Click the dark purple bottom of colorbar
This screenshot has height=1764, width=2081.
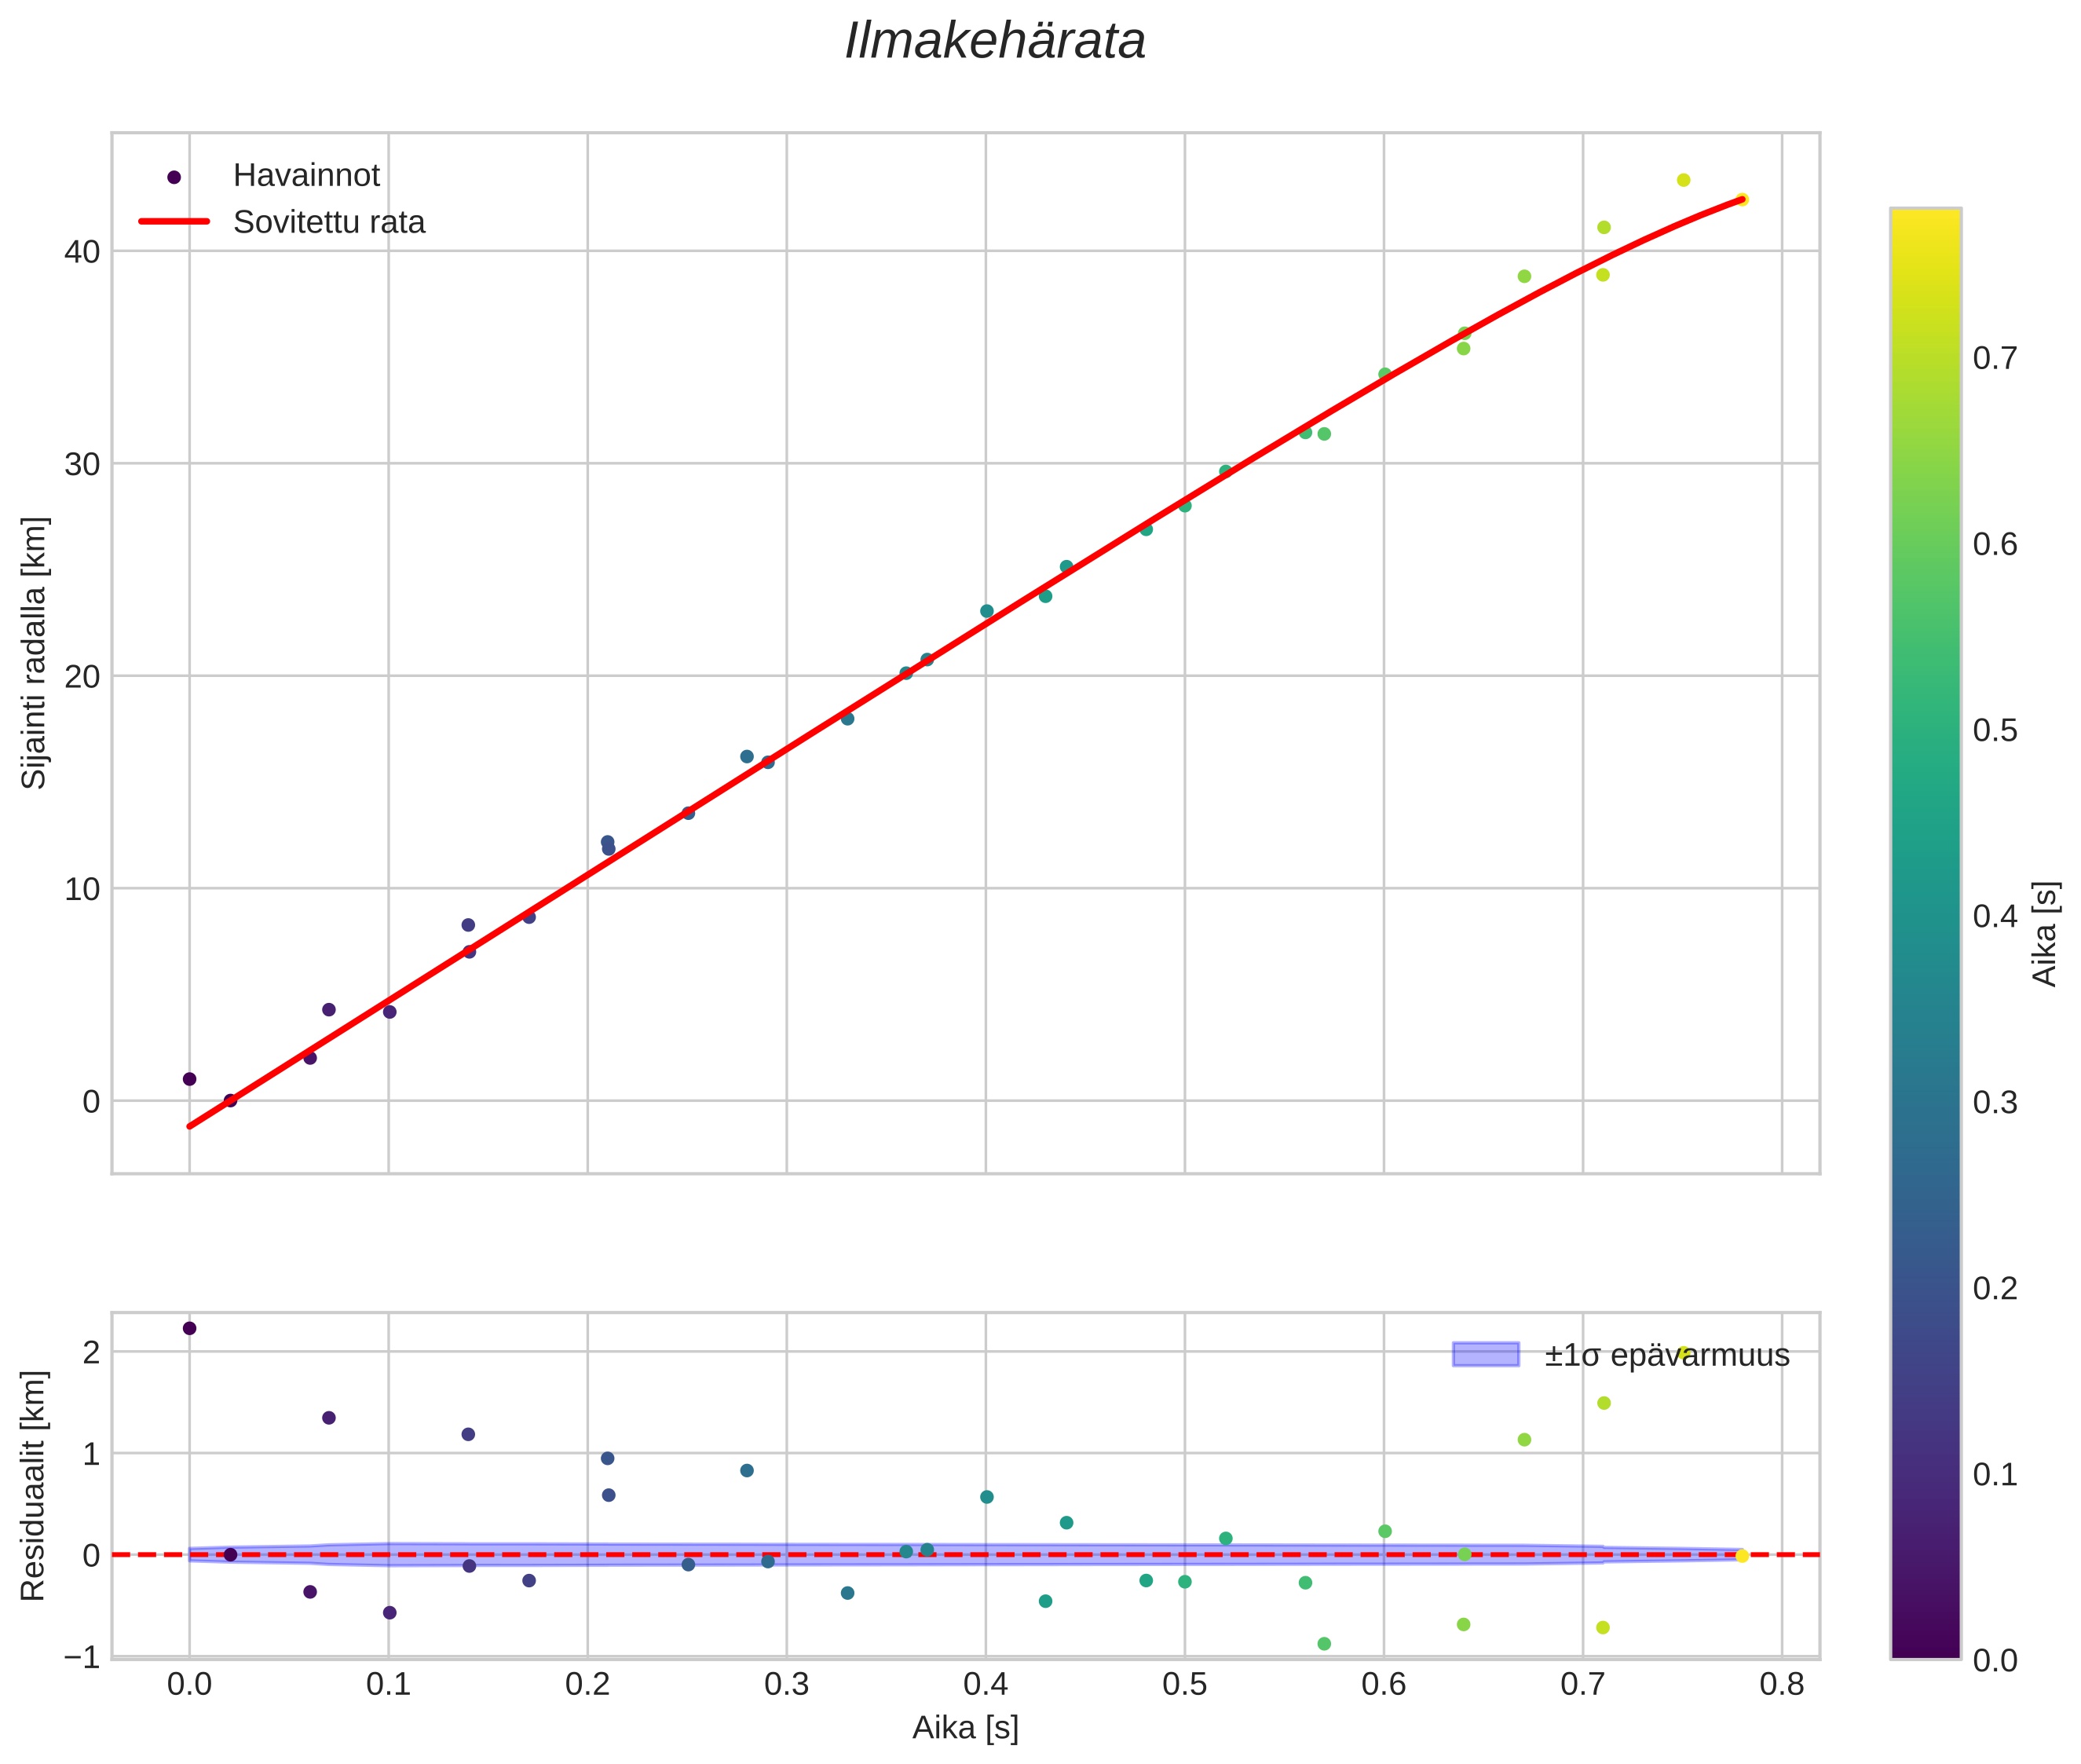[1925, 1649]
